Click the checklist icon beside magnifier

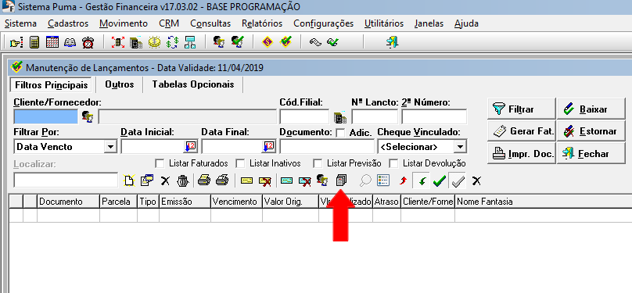click(x=383, y=180)
